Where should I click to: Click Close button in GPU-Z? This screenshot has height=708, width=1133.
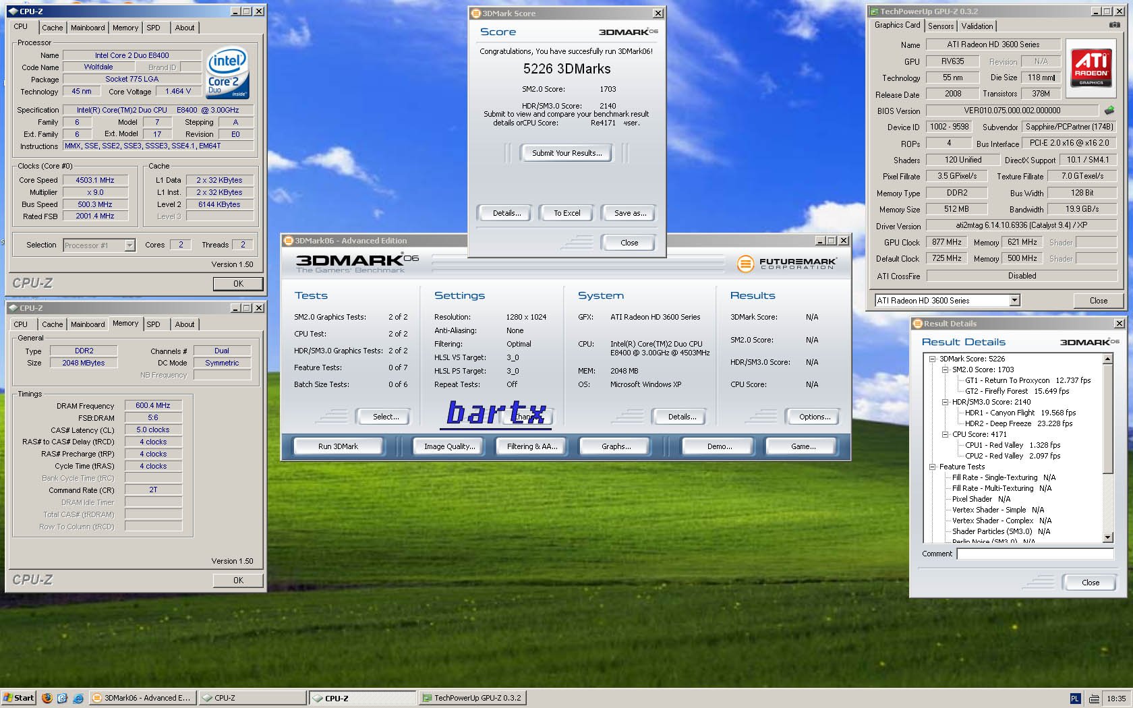1098,301
